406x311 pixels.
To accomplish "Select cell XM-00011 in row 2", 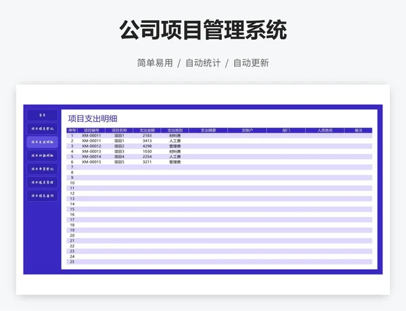I will coord(91,141).
